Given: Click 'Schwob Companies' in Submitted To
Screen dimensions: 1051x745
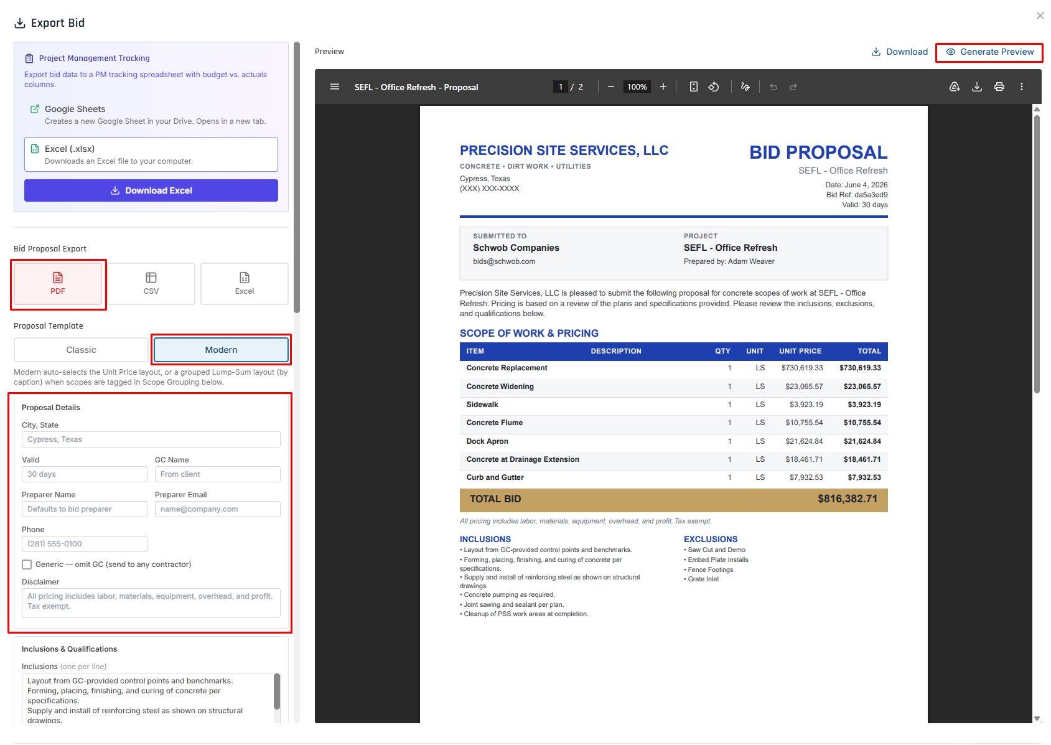Looking at the screenshot, I should (516, 248).
